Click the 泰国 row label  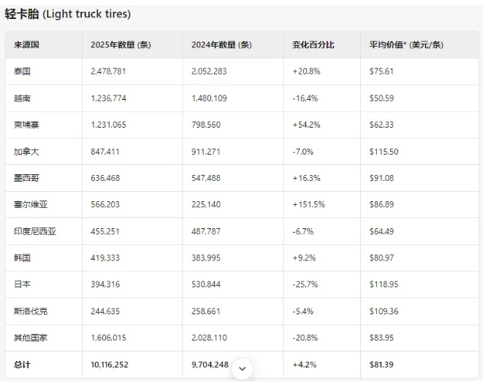(22, 71)
